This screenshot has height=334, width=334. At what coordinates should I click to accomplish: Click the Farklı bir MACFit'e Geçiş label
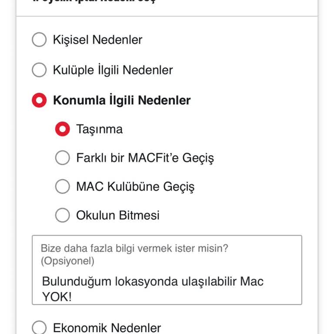(x=145, y=157)
